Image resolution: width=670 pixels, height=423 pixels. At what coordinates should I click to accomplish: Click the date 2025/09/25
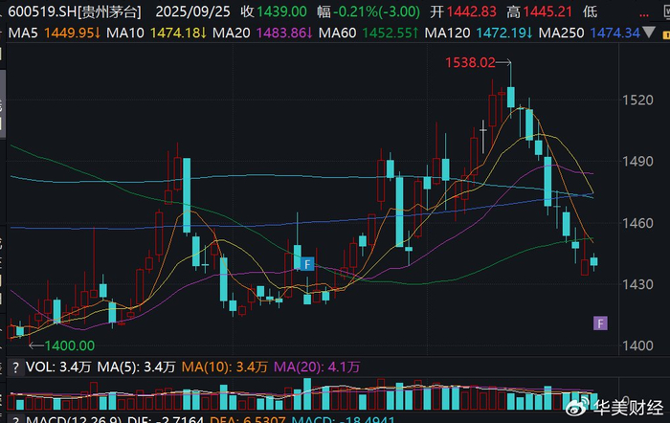(192, 11)
